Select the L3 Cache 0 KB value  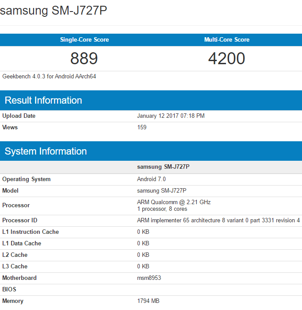tap(143, 266)
